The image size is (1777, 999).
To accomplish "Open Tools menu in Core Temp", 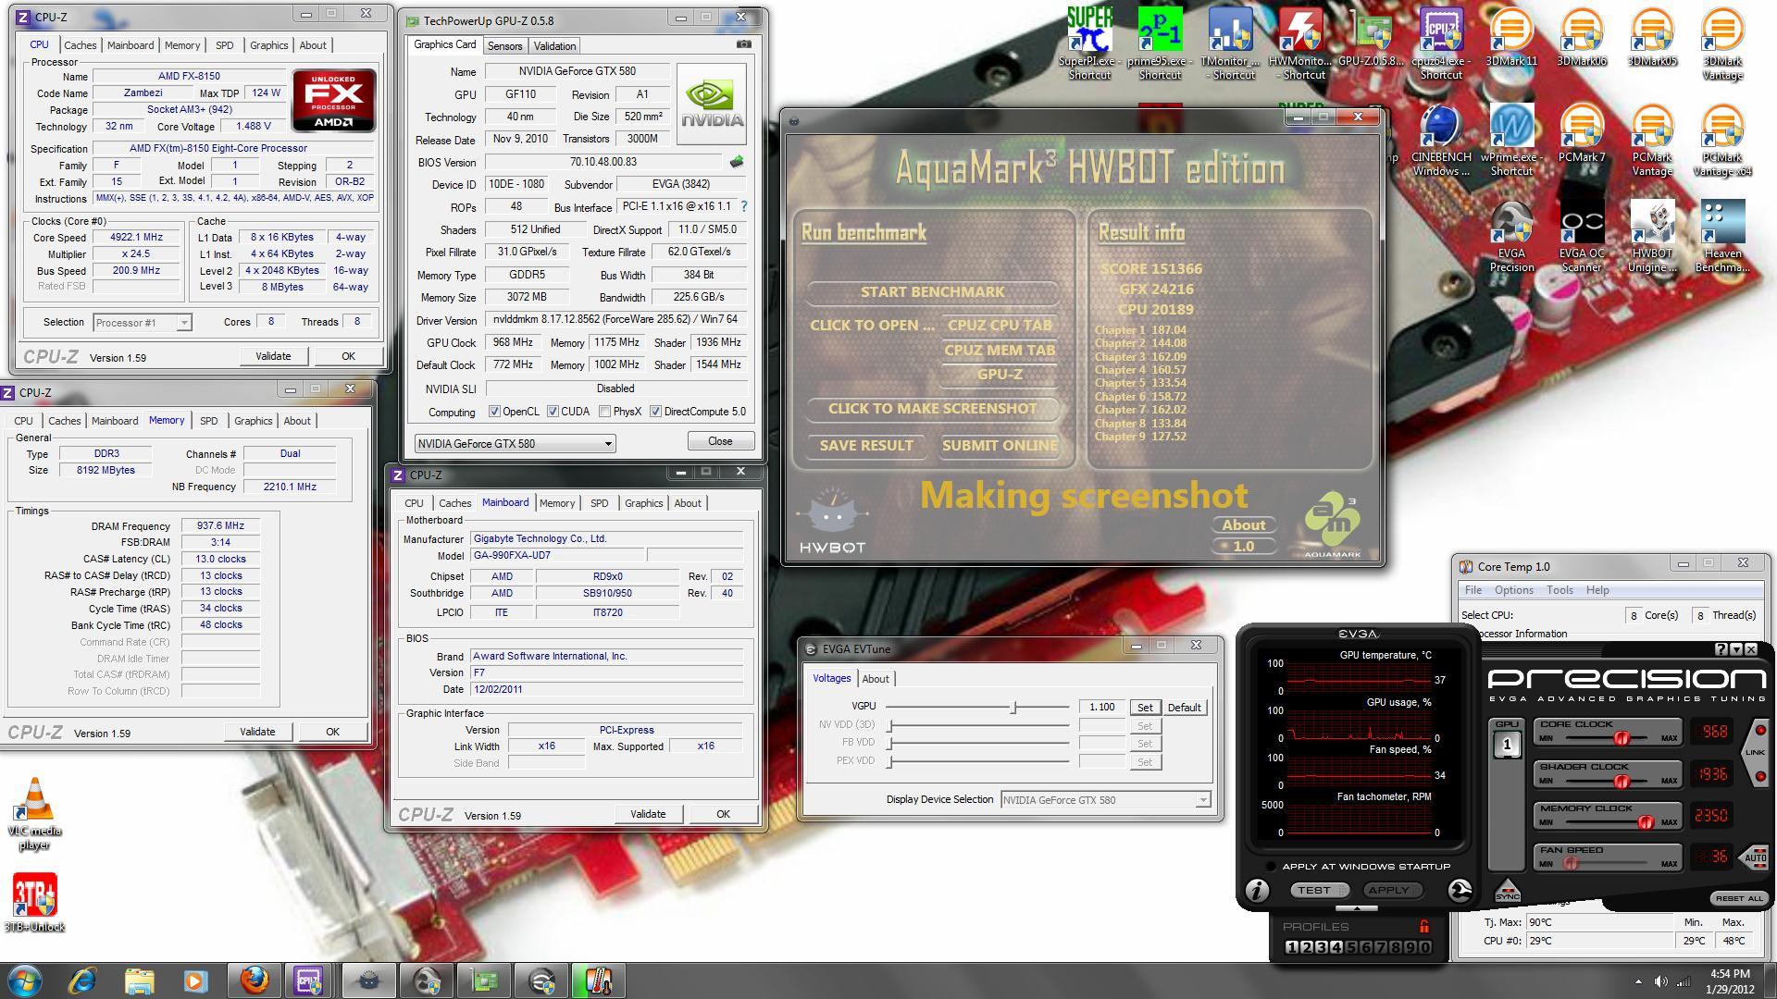I will pos(1560,590).
